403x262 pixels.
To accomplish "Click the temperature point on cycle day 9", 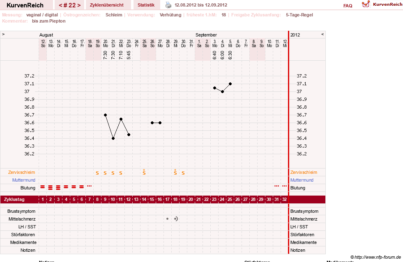I will pyautogui.click(x=106, y=115).
